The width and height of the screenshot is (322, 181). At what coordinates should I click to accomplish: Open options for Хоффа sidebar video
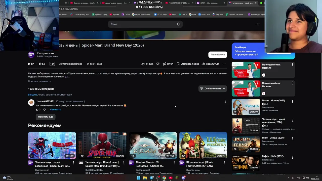292,157
